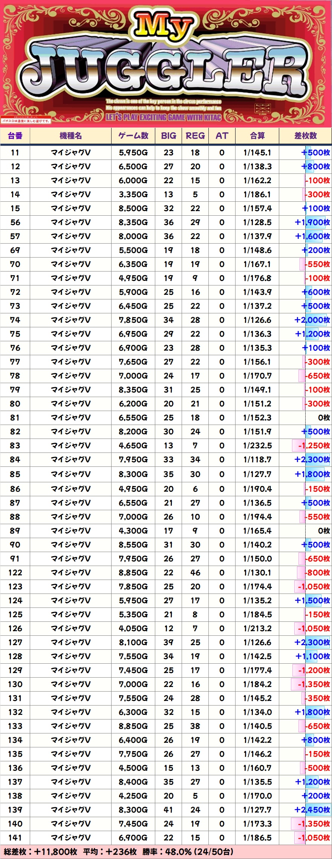This screenshot has width=332, height=859.
Task: Select REG count 46 for machine 122
Action: point(195,573)
